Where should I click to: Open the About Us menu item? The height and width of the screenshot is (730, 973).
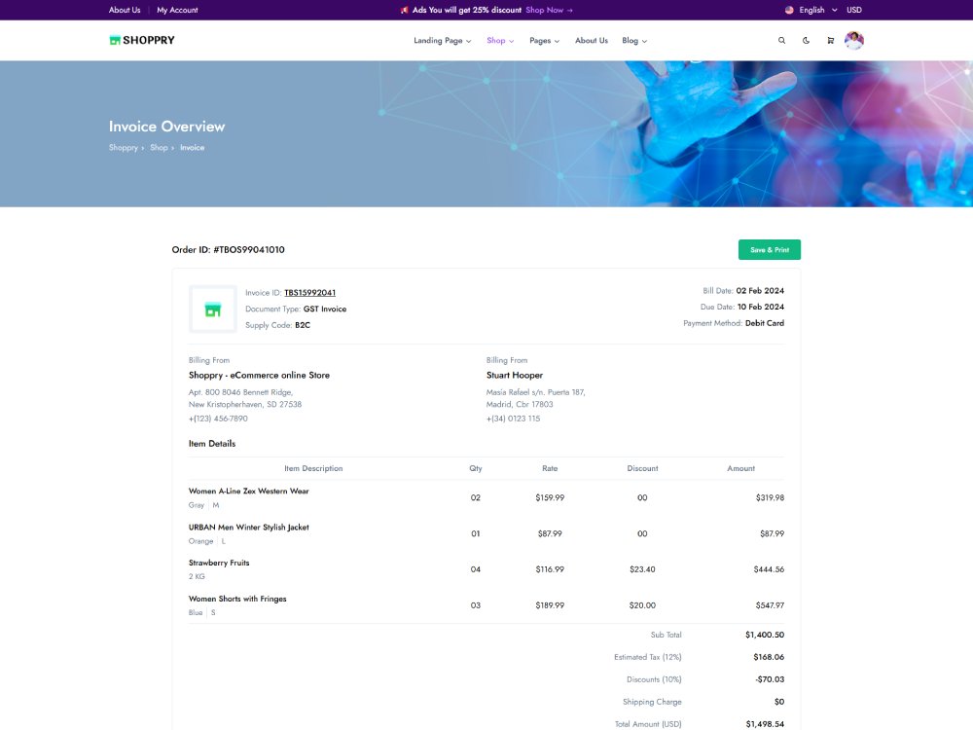pyautogui.click(x=591, y=41)
